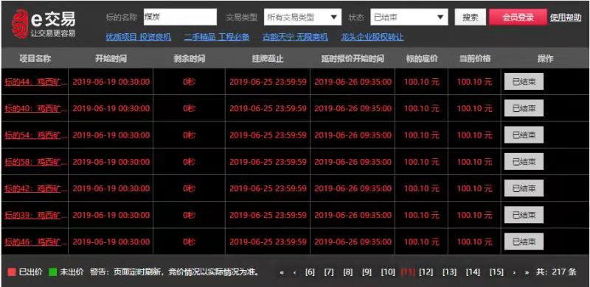The image size is (590, 287).
Task: Click 已结束 button in 标的54 row
Action: pos(524,135)
